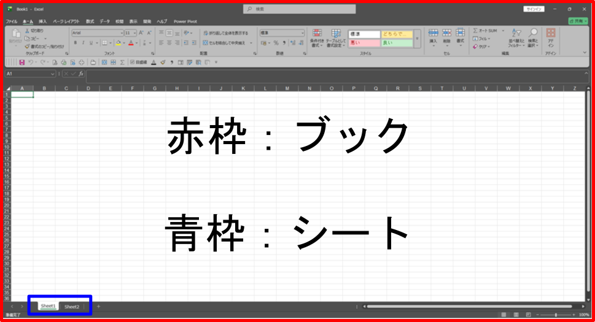Click the Format as Table icon
This screenshot has width=595, height=322.
coord(336,37)
